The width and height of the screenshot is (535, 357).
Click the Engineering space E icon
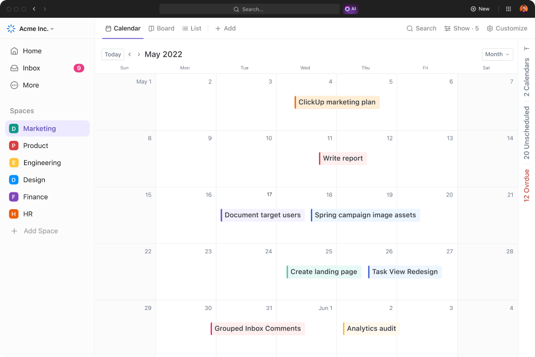click(x=14, y=163)
